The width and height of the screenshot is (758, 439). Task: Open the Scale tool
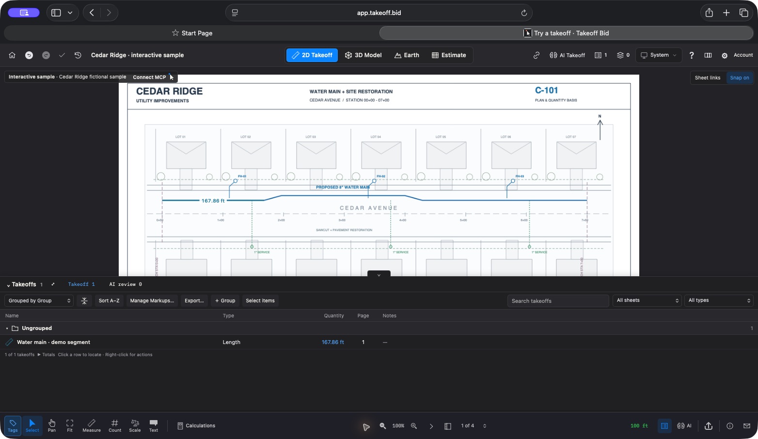coord(135,426)
